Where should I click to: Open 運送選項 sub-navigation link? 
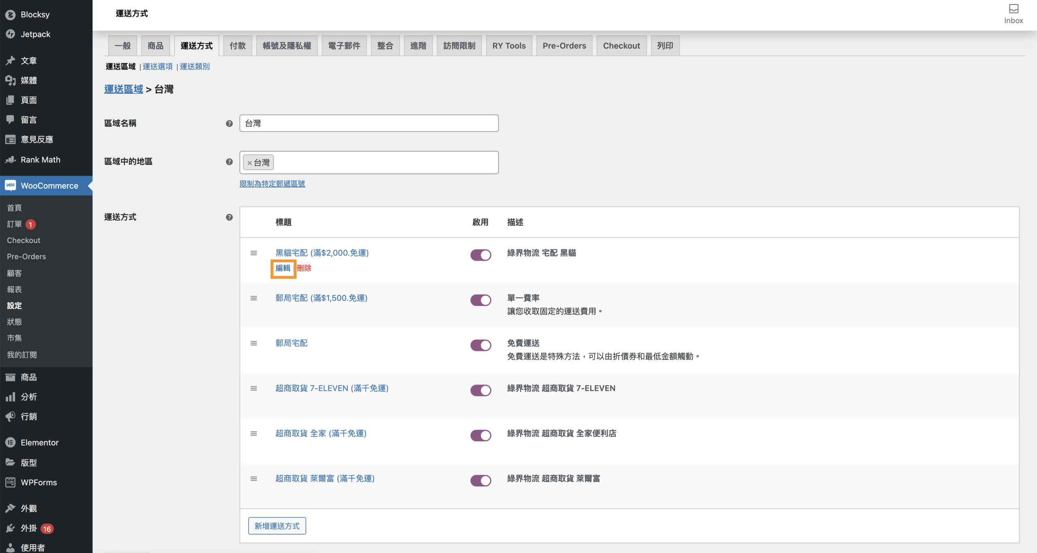(x=158, y=66)
